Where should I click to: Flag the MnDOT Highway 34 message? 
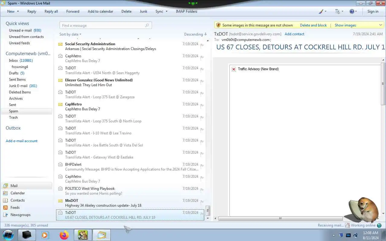[x=202, y=202]
